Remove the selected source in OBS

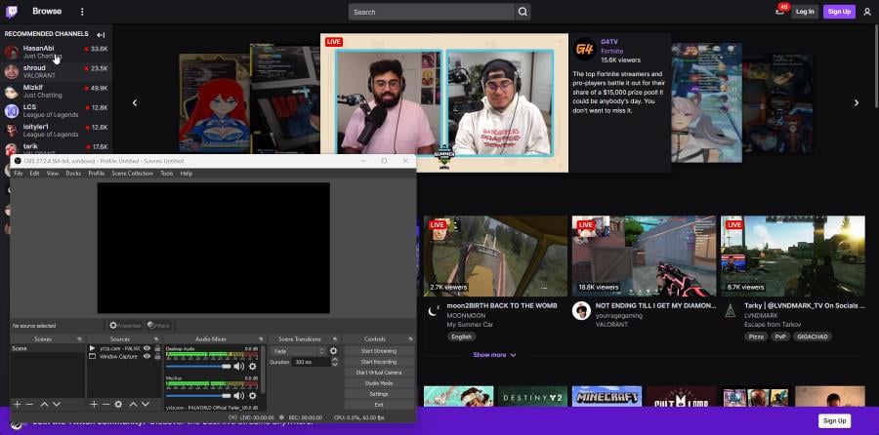tap(105, 404)
